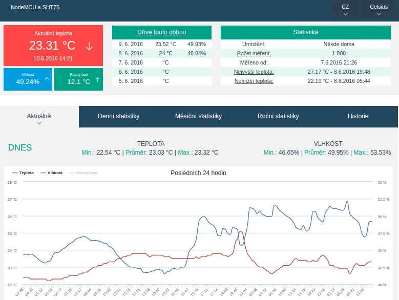
Task: Go to the Historie tab
Action: point(358,116)
